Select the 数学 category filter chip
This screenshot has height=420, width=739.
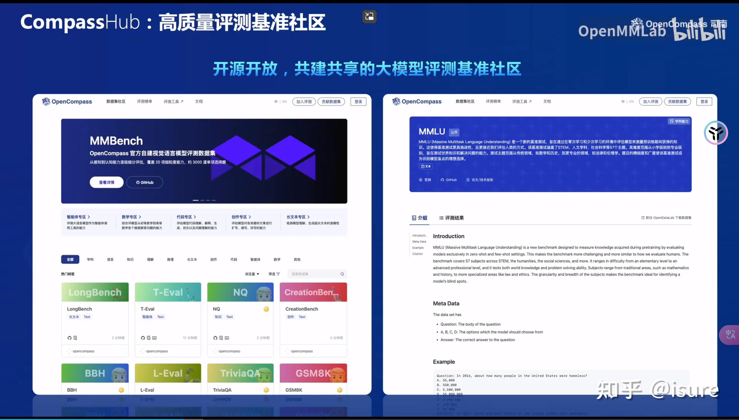pyautogui.click(x=277, y=259)
